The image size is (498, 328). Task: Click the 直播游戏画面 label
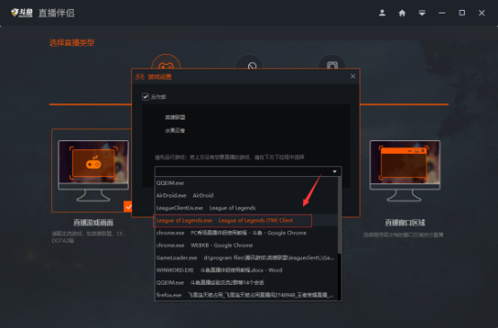pyautogui.click(x=93, y=223)
